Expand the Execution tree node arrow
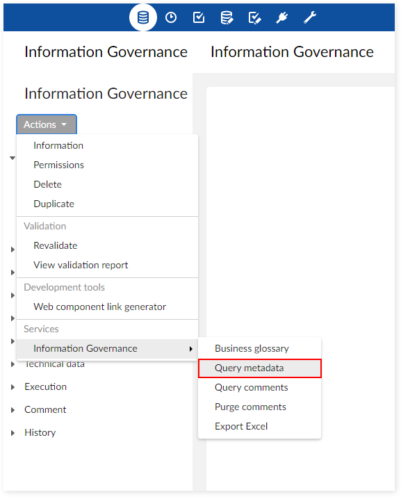The width and height of the screenshot is (401, 497). [13, 387]
